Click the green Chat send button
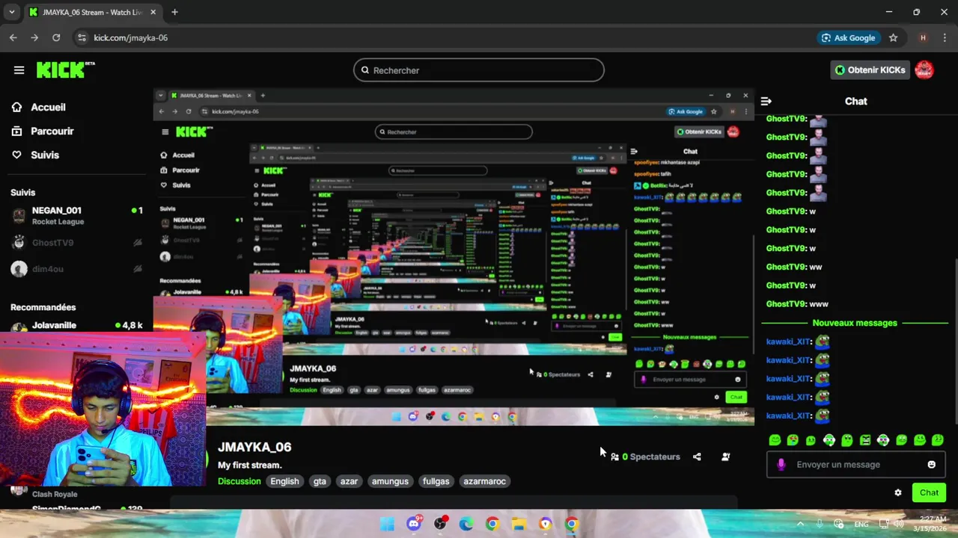The image size is (958, 538). pyautogui.click(x=929, y=492)
